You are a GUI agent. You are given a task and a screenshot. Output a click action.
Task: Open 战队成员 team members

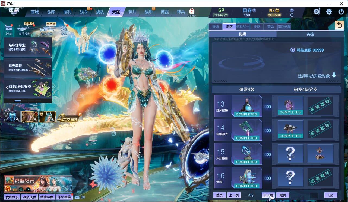29,197
